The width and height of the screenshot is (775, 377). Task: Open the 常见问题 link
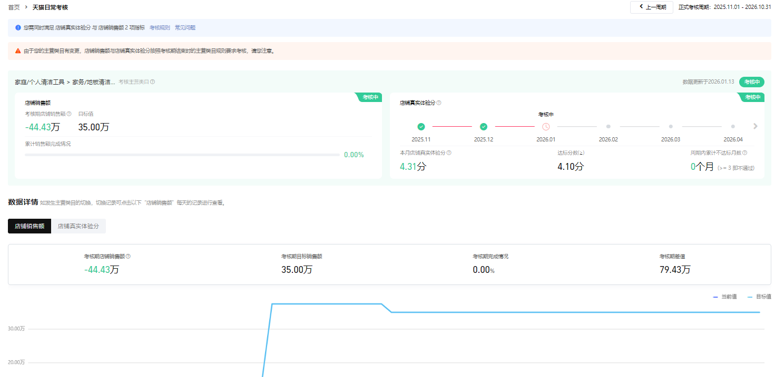[x=185, y=27]
